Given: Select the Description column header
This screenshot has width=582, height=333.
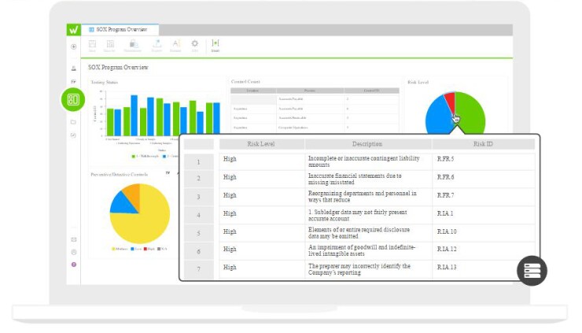Looking at the screenshot, I should (x=367, y=144).
